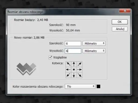Select the center anchor dot
Screen dimensions: 138x103
coord(74,69)
